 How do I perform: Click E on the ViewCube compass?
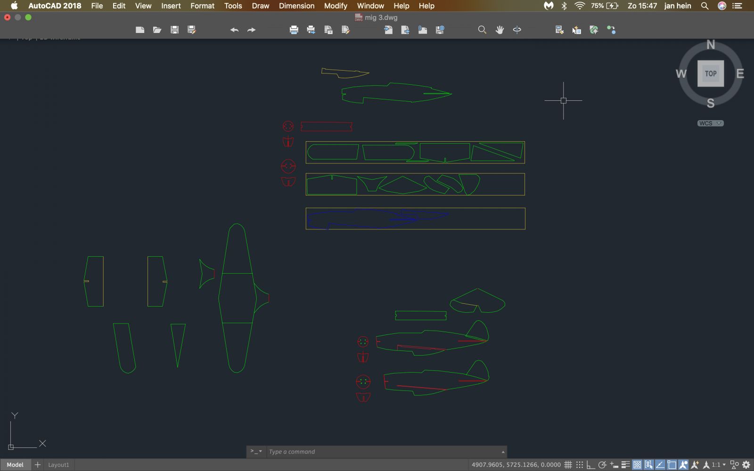click(740, 73)
